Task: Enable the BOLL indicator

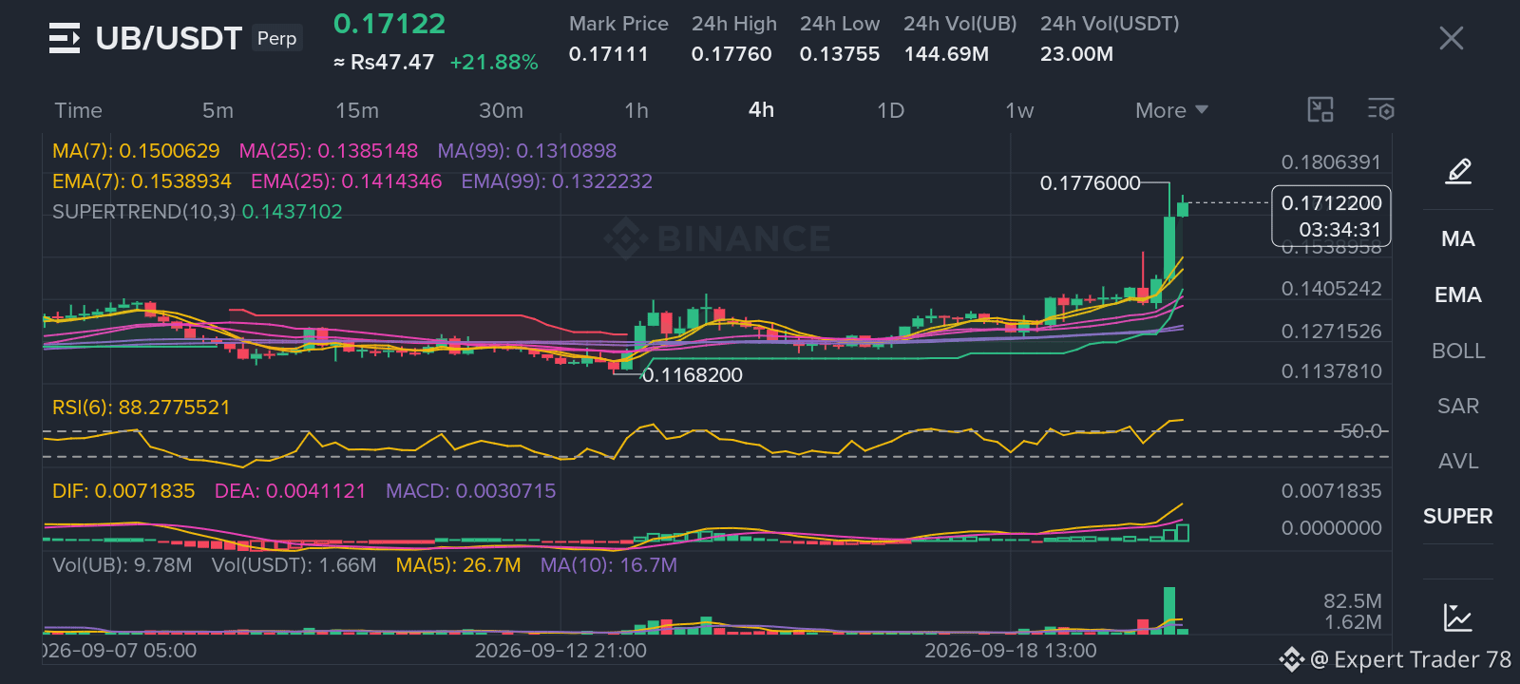Action: (1458, 351)
